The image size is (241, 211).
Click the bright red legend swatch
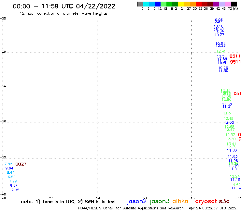tap(199, 4)
